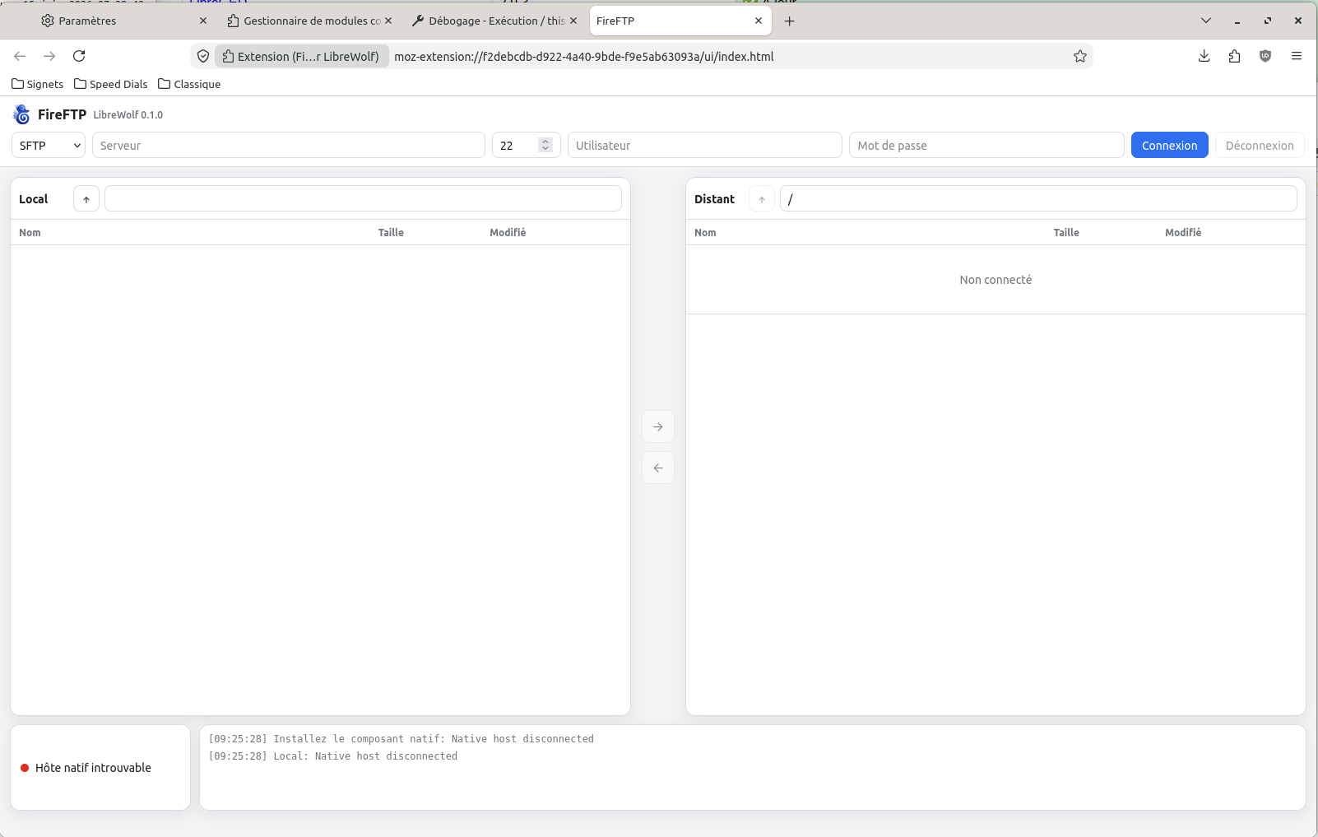Switch to the Paramètres tab
The height and width of the screenshot is (837, 1318).
click(x=123, y=21)
